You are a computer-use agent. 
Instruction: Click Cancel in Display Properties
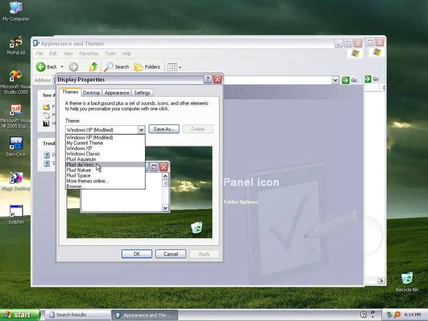171,254
